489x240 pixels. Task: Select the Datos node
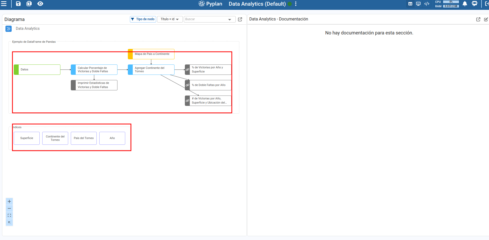(x=37, y=70)
